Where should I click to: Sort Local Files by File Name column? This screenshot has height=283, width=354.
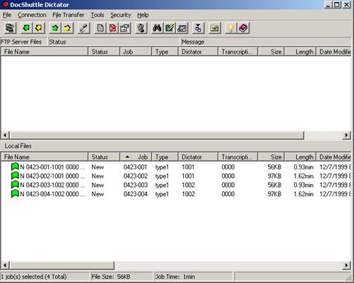click(x=45, y=157)
